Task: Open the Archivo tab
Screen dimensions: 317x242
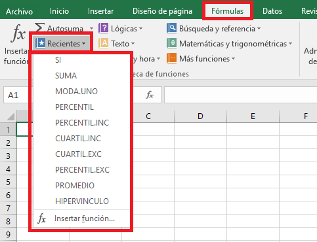Action: coord(19,11)
